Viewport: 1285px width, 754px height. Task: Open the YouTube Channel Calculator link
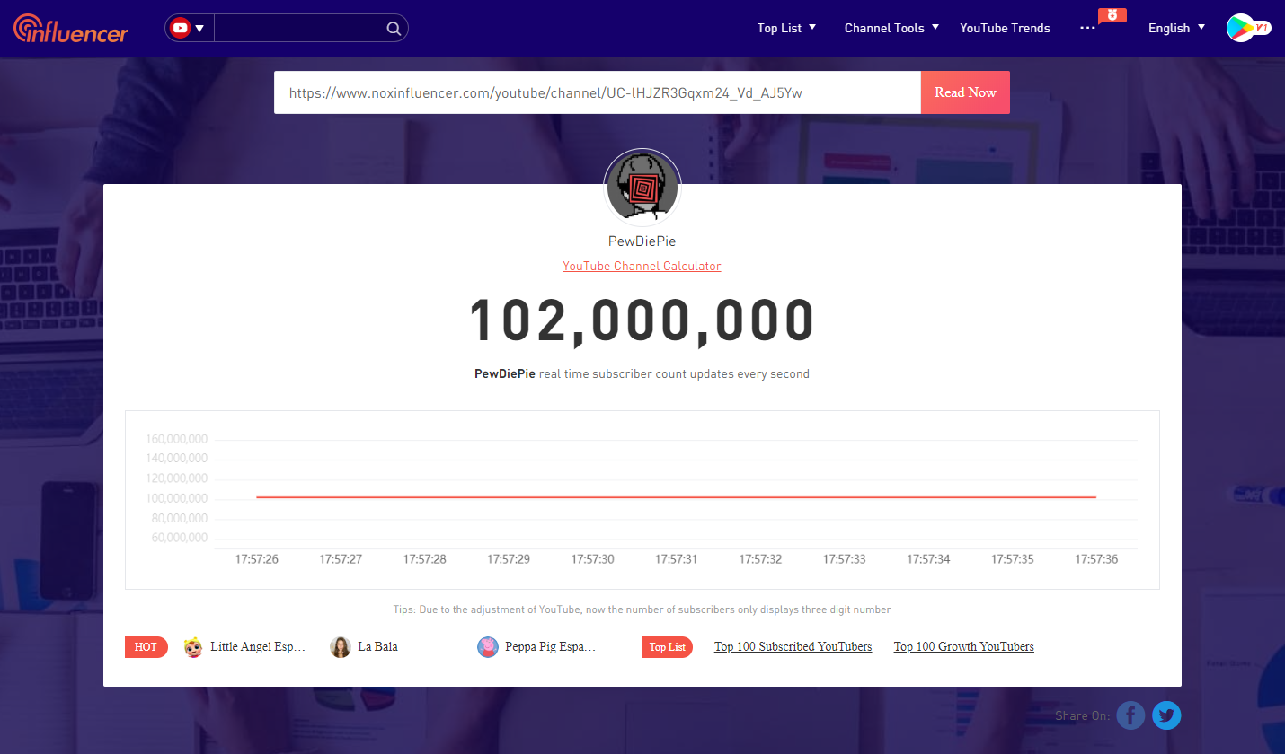tap(642, 266)
